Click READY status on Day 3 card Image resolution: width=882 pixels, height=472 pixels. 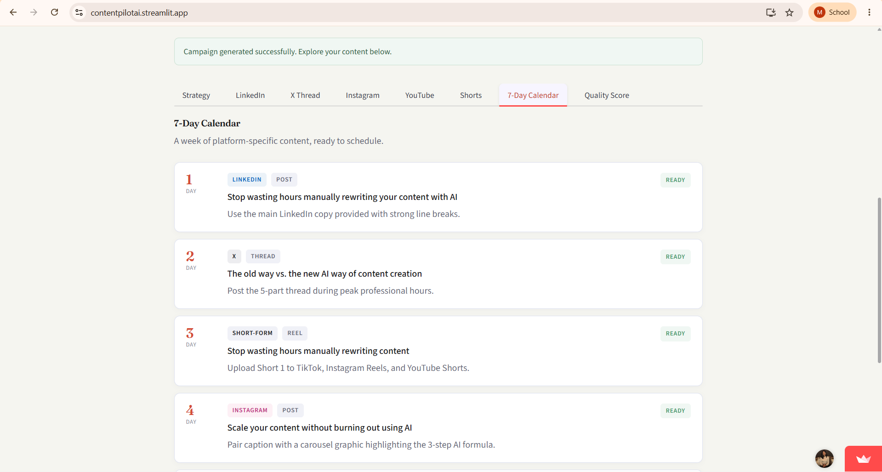coord(675,334)
